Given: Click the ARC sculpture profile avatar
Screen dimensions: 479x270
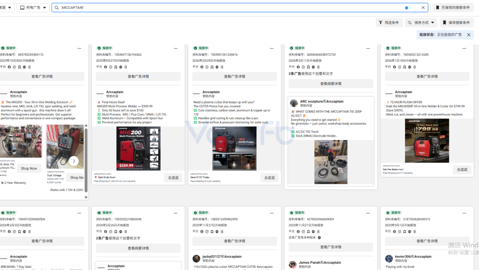Looking at the screenshot, I should [x=294, y=103].
